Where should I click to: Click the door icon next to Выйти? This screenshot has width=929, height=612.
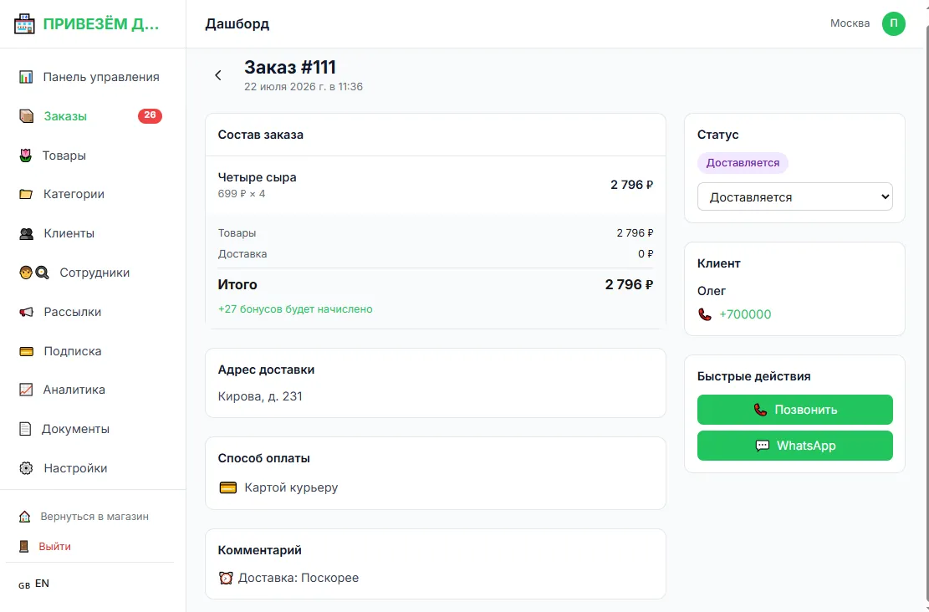(23, 546)
